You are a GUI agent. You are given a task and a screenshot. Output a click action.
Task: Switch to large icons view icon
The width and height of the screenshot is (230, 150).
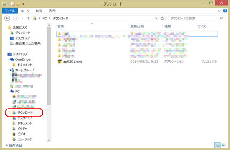224,145
